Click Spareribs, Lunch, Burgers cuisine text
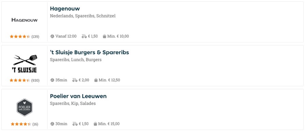 [76, 60]
